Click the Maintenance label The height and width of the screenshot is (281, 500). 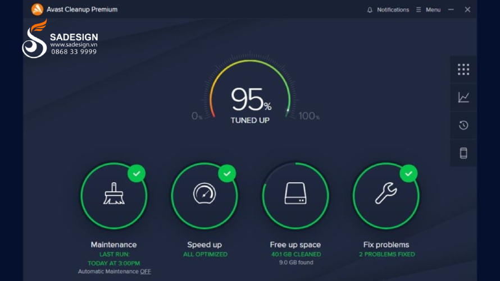[113, 245]
